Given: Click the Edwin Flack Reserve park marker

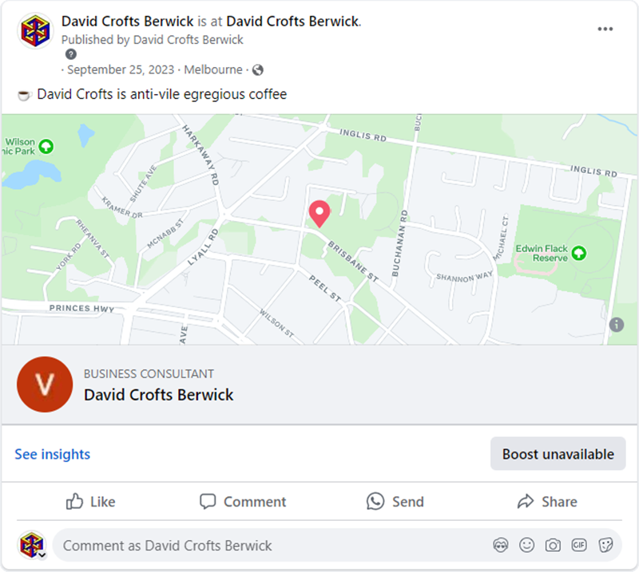Looking at the screenshot, I should (579, 253).
